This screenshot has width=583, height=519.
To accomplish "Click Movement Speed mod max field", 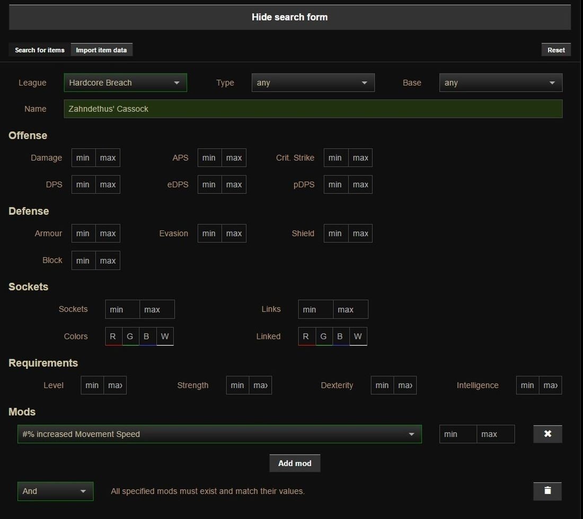I will click(496, 434).
